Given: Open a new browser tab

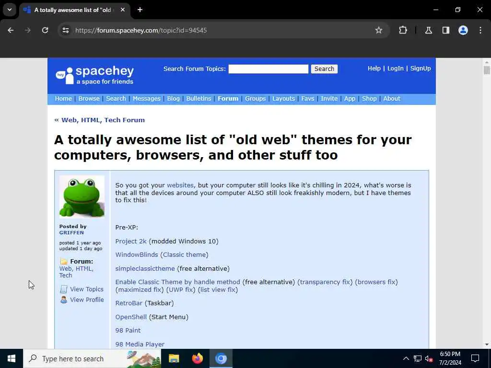Looking at the screenshot, I should pos(140,10).
